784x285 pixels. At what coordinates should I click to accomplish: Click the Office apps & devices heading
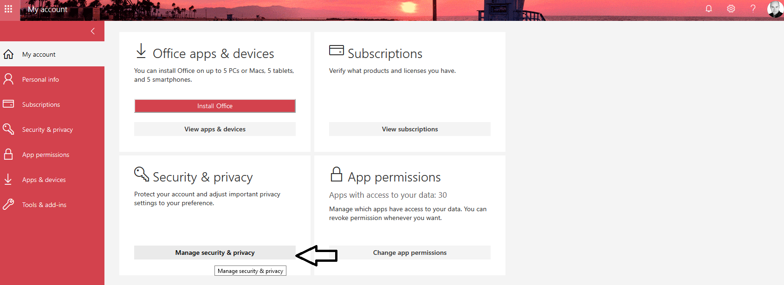click(x=214, y=54)
